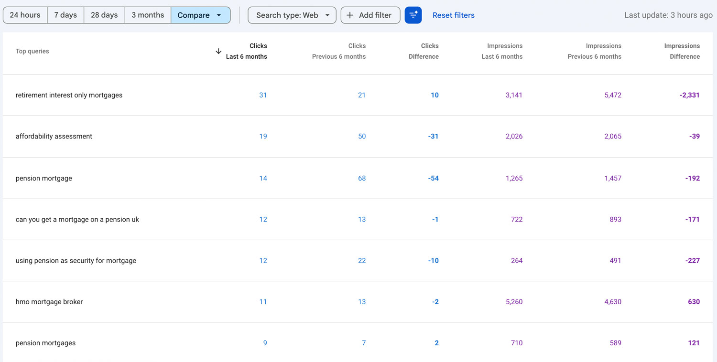Sort by Impressions Previous 6 months header
The height and width of the screenshot is (362, 717).
[x=595, y=51]
